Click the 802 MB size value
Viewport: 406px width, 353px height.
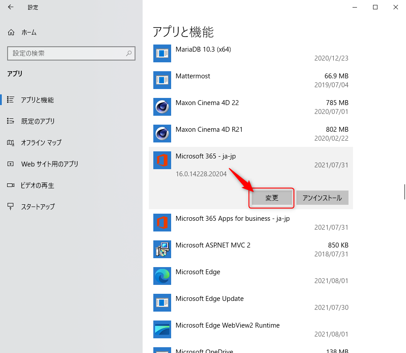(x=337, y=129)
